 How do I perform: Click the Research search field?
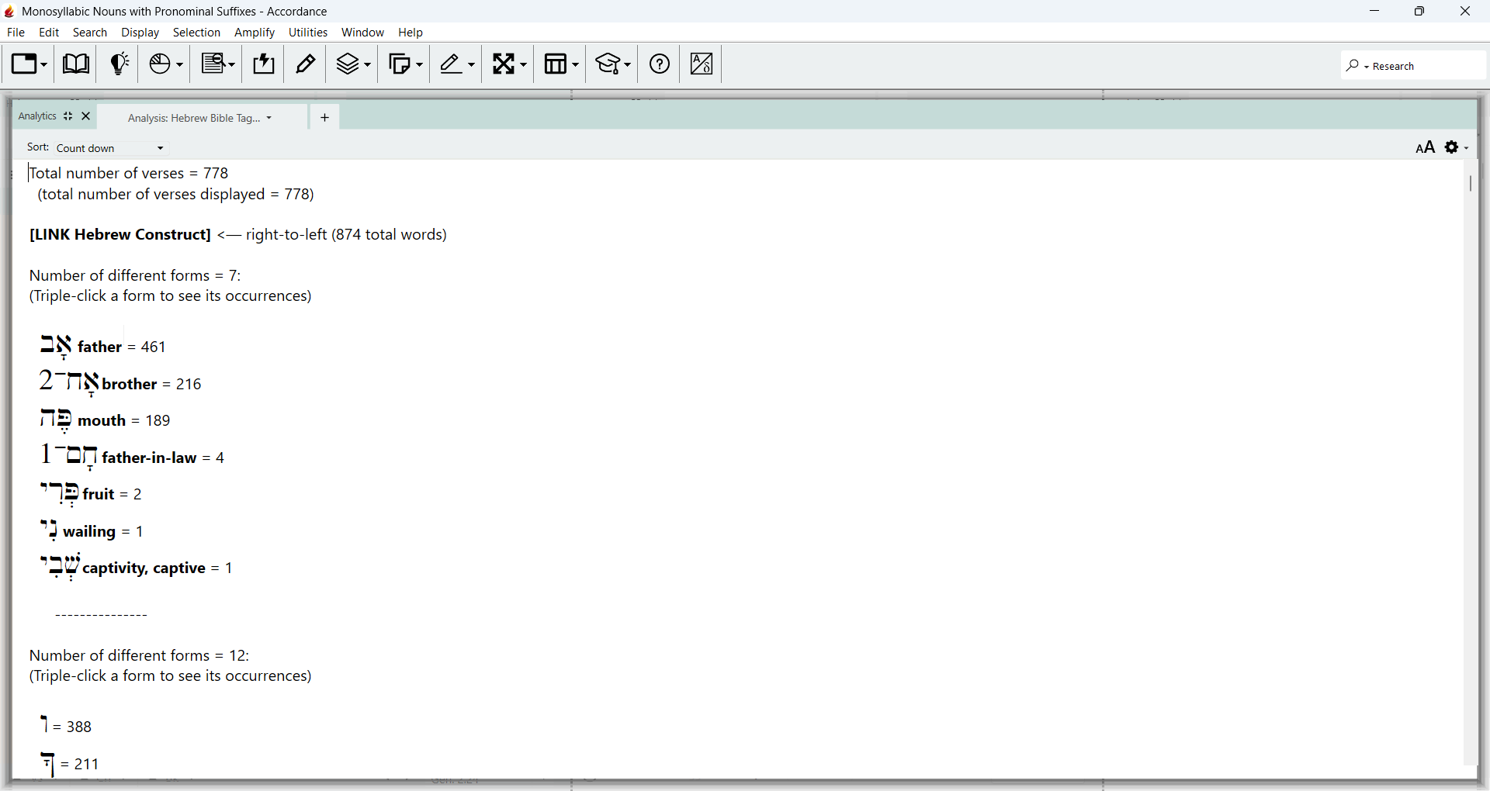(x=1413, y=66)
